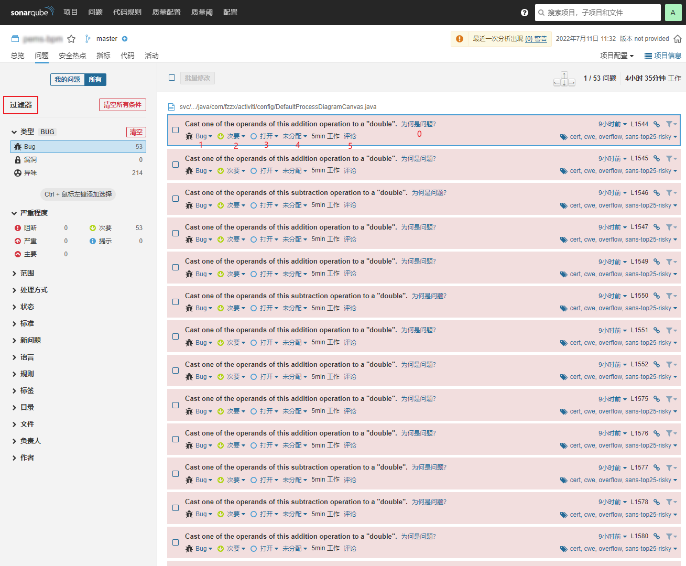Check the box for issue L1544
The image size is (686, 566).
click(x=176, y=130)
